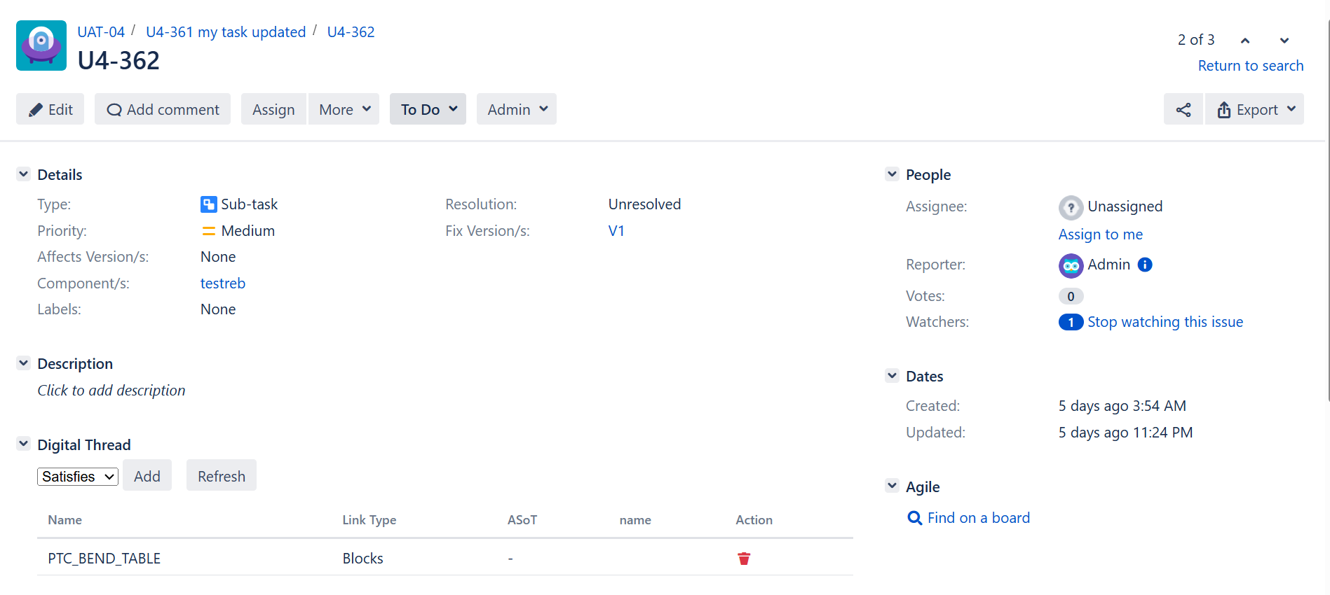Open the More actions menu

tap(344, 110)
